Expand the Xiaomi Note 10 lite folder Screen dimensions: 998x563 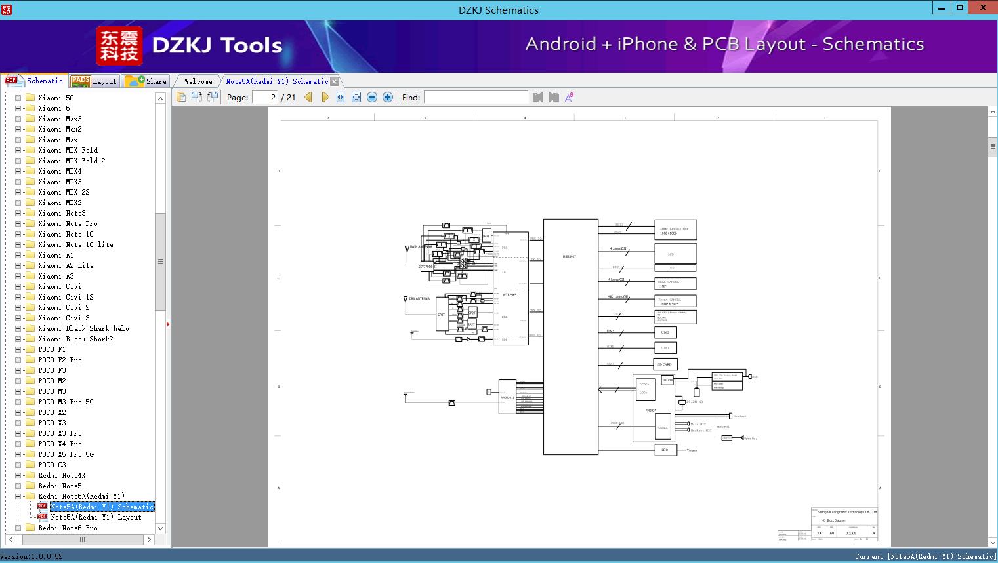(x=18, y=244)
